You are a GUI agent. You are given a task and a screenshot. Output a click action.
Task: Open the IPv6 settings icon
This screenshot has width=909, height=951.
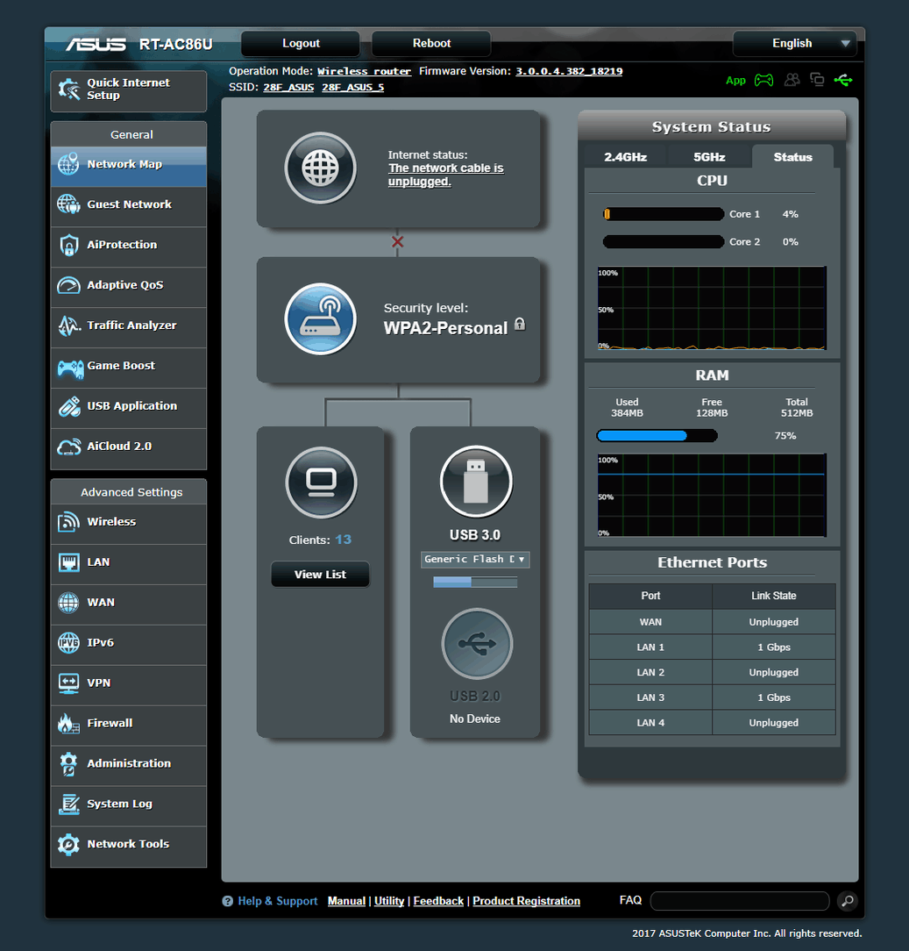pos(68,642)
